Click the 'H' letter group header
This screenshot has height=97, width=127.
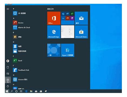pos(14,85)
